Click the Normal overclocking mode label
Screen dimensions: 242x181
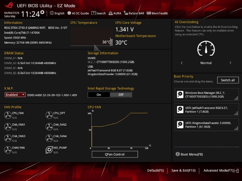pos(206,63)
